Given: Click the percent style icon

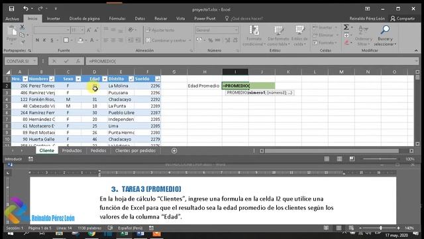Looking at the screenshot, I should 211,40.
